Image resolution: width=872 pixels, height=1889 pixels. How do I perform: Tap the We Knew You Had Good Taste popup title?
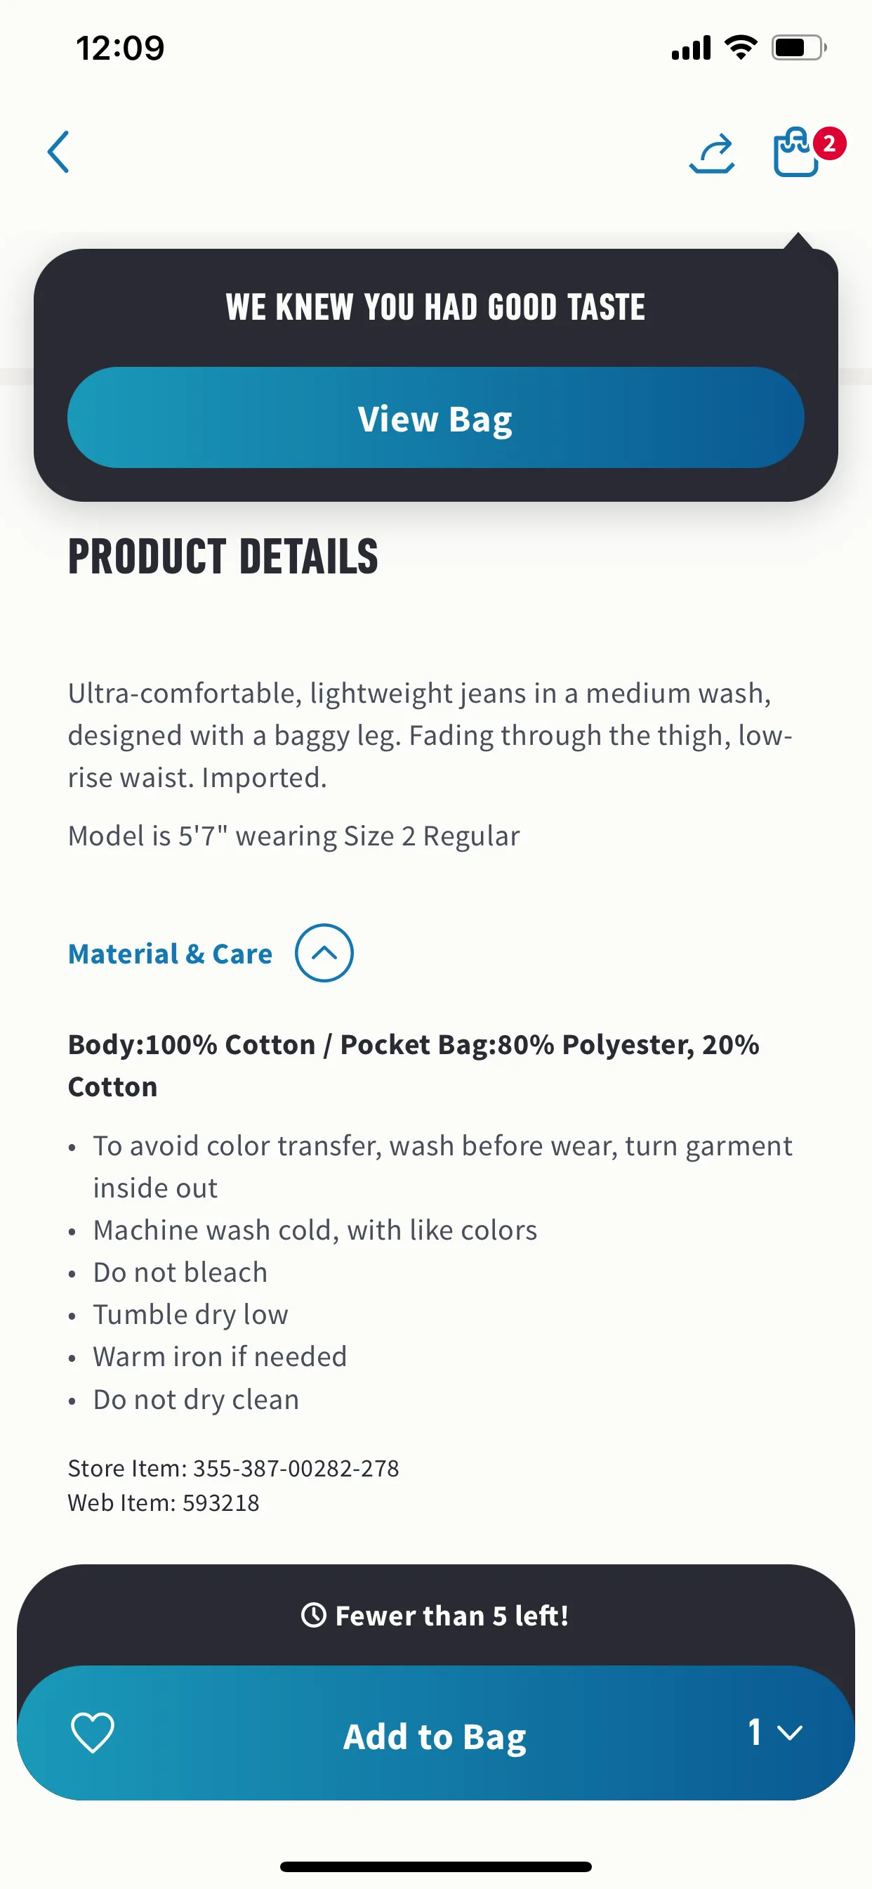click(x=436, y=306)
